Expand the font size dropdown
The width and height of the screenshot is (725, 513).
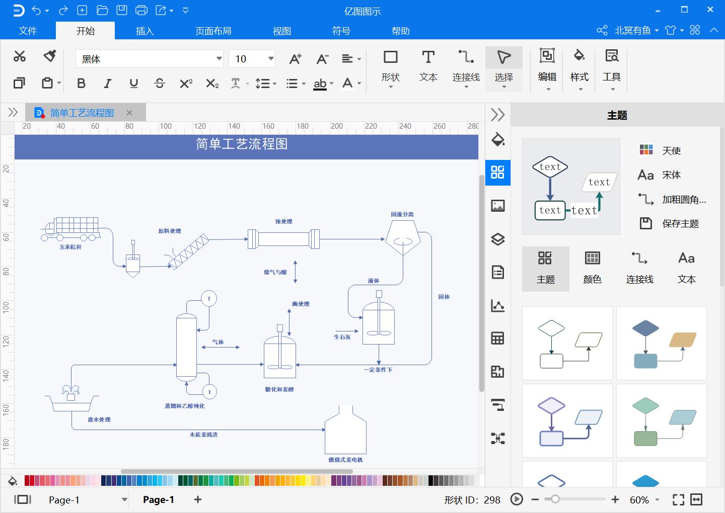[x=271, y=59]
